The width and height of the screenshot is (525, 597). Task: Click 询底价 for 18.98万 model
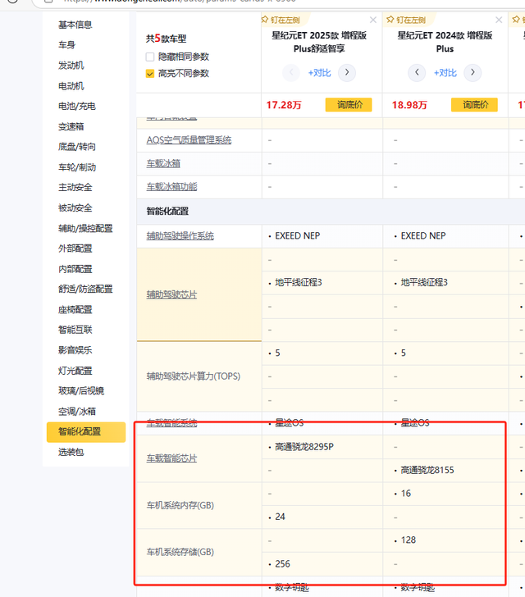pos(474,105)
